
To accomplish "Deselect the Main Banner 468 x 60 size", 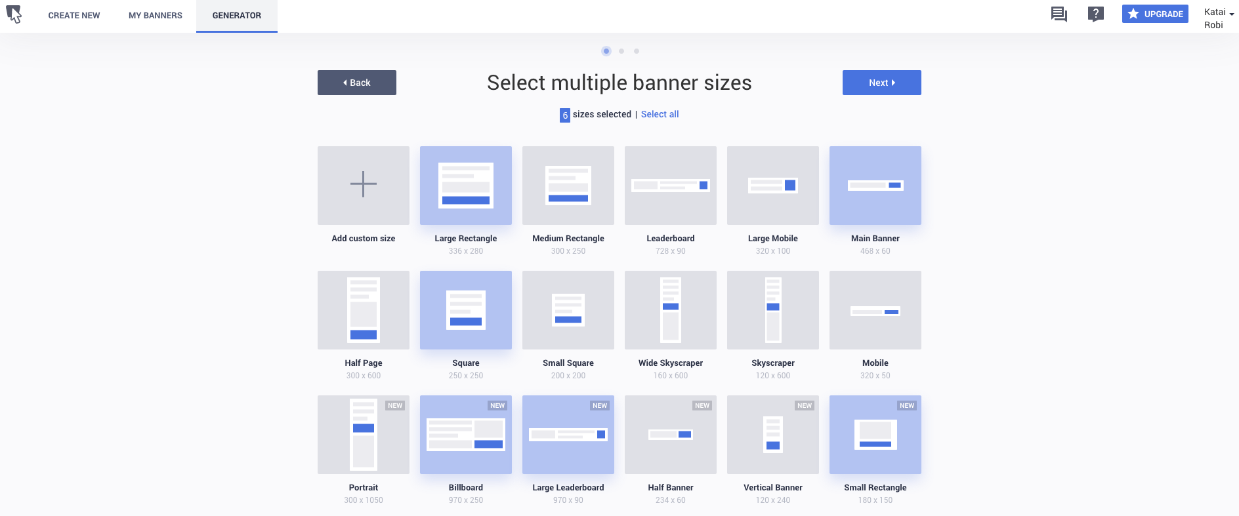I will [x=875, y=186].
